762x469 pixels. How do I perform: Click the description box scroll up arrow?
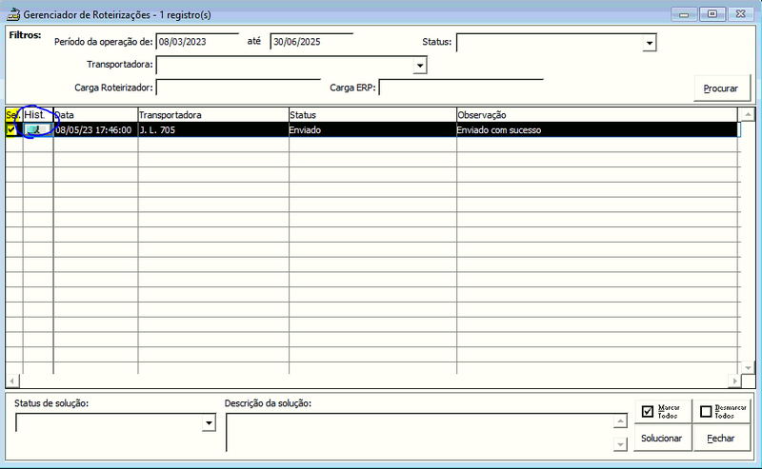pyautogui.click(x=620, y=420)
